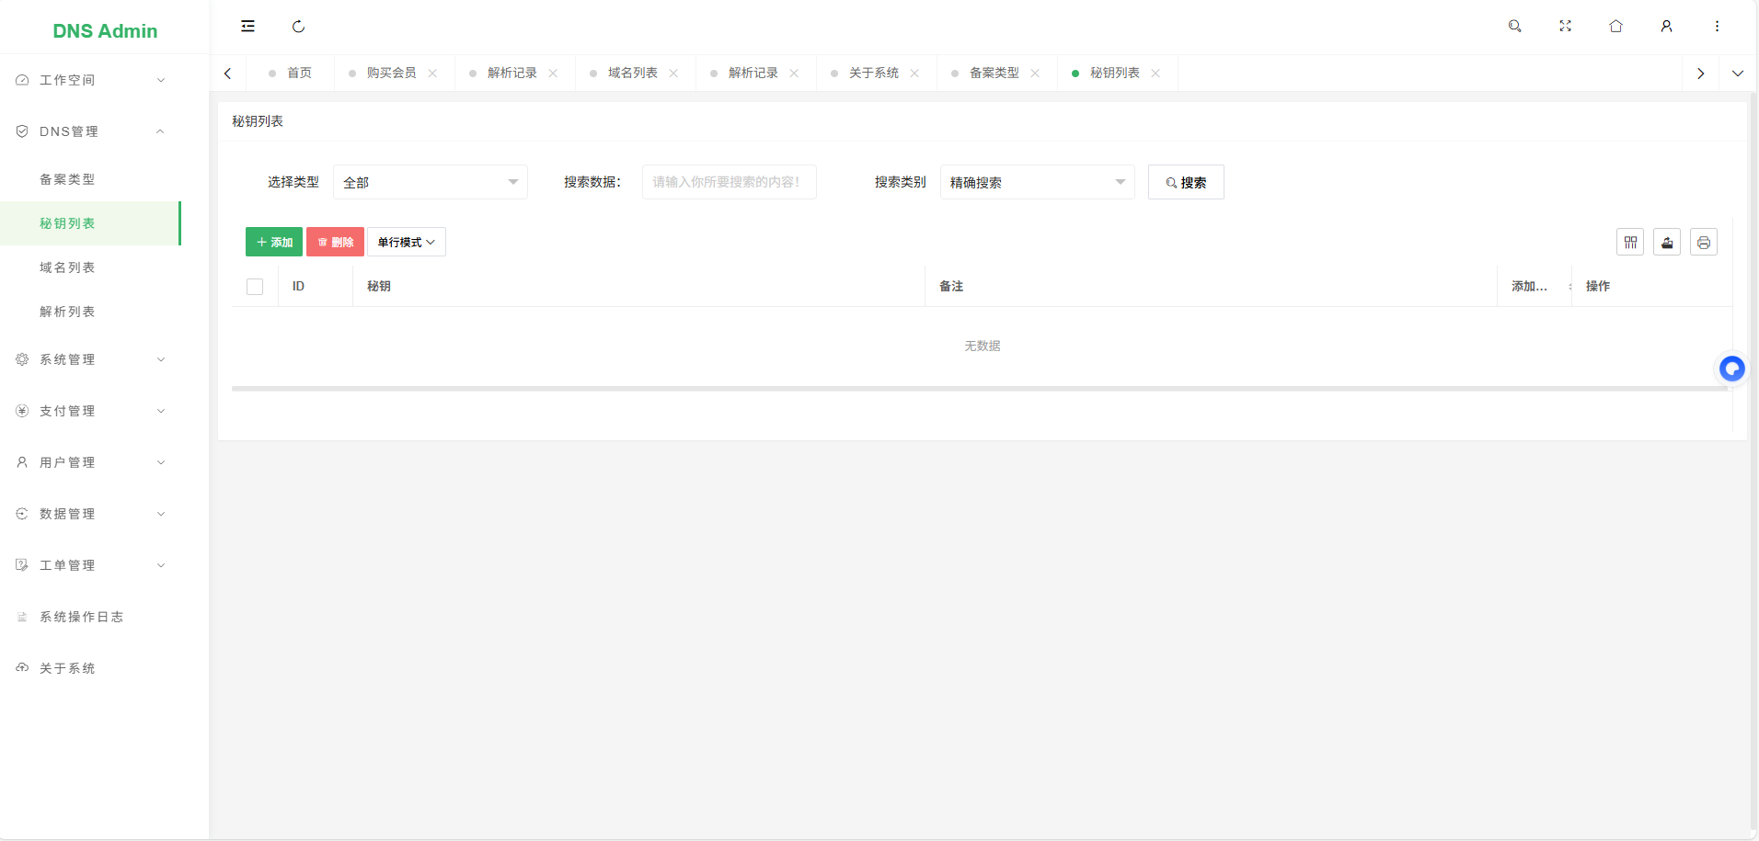This screenshot has width=1759, height=841.
Task: Open the 精确搜索 search category dropdown
Action: [1037, 182]
